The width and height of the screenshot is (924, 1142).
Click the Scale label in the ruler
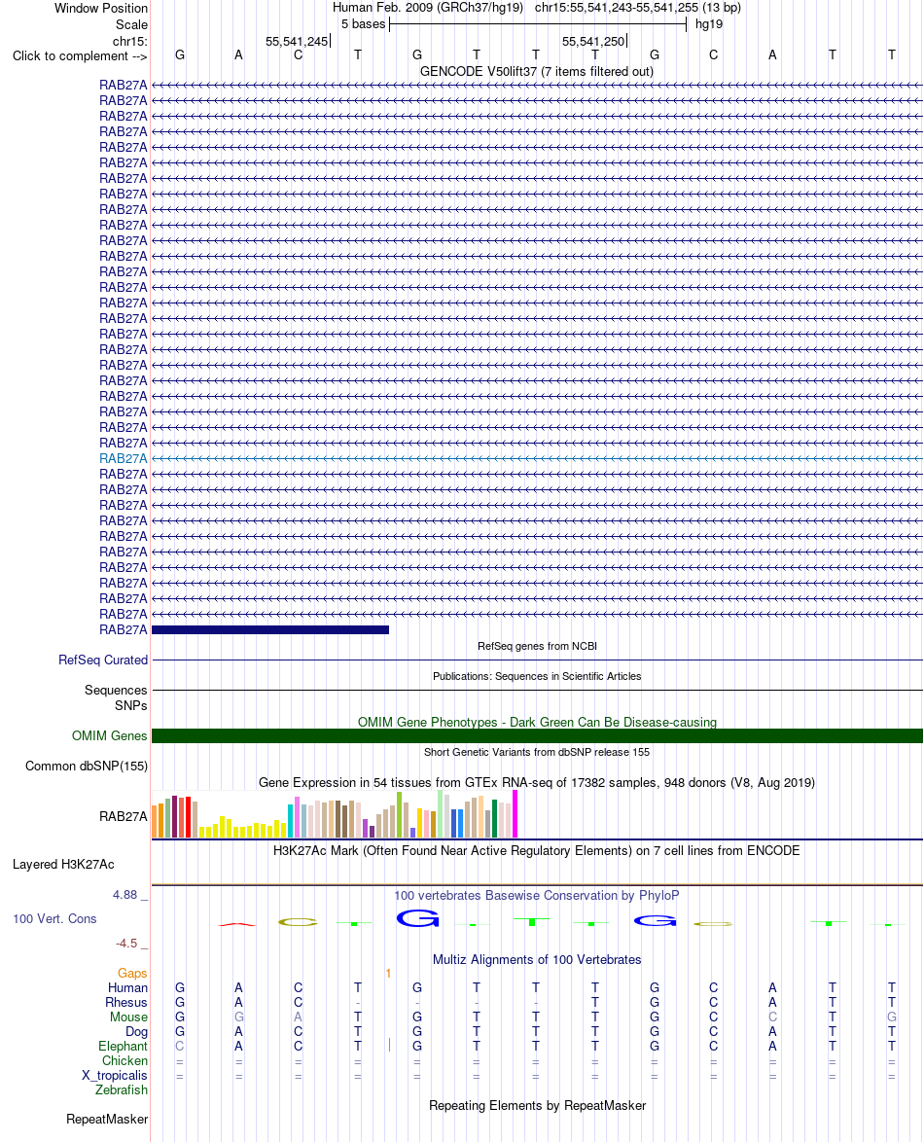tap(131, 24)
